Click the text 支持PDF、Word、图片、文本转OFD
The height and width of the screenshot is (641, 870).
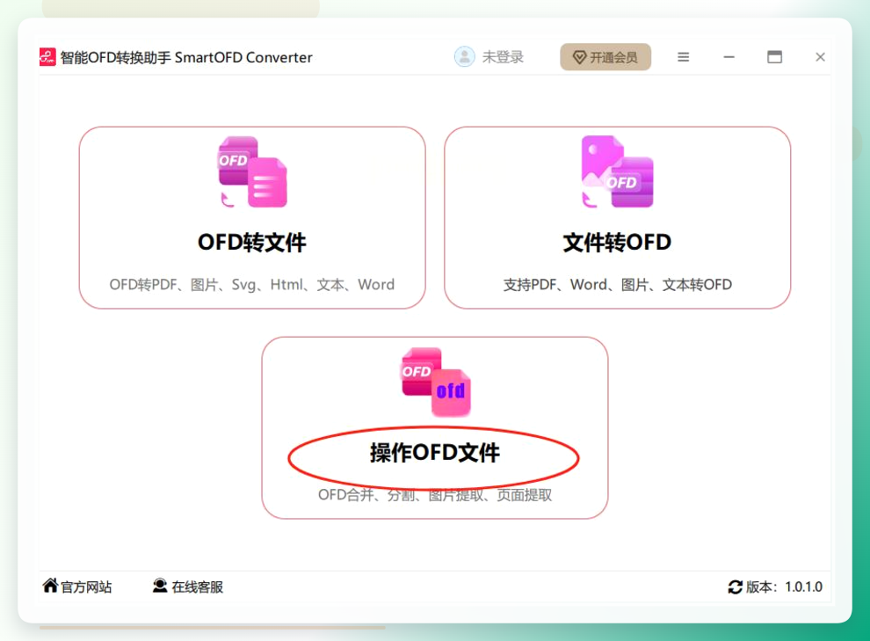[x=617, y=285]
